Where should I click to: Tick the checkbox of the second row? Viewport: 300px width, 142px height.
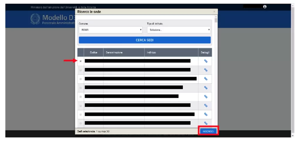[x=81, y=70]
